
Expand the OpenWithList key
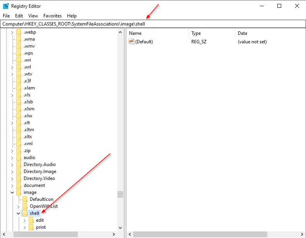coord(18,207)
